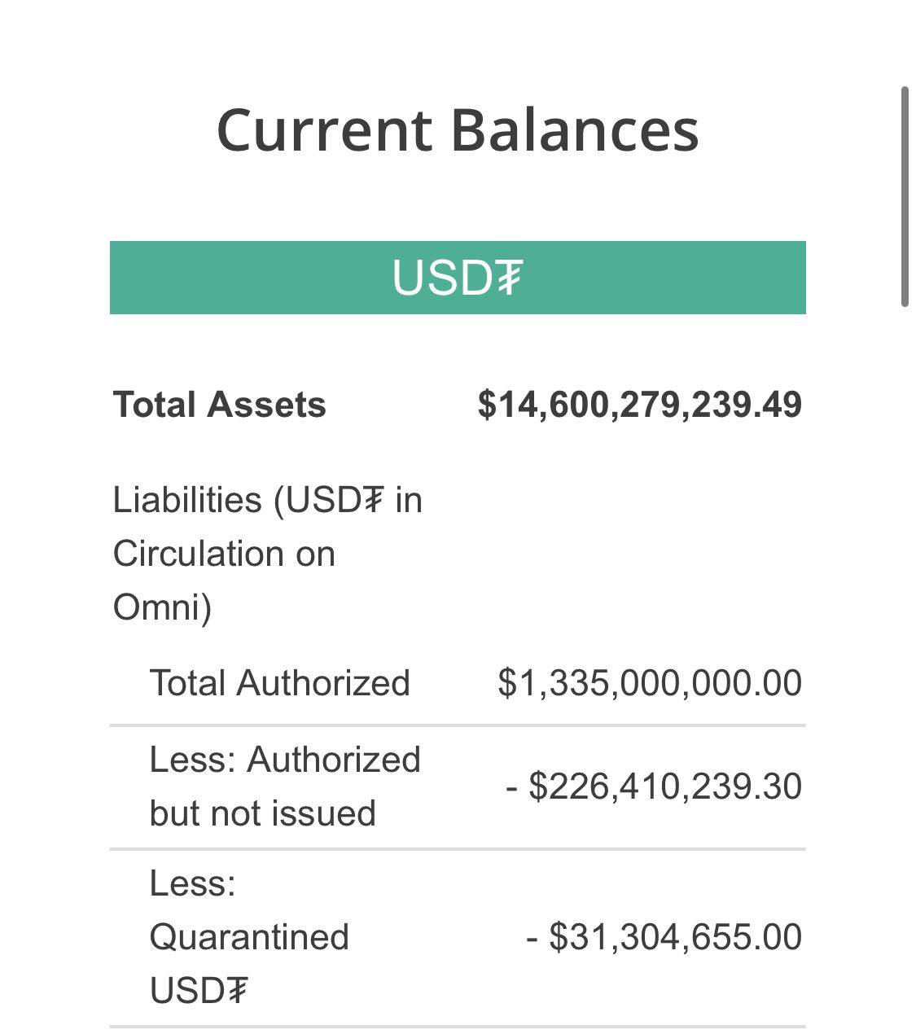Screen dimensions: 916x1034
Task: Click the Liabilities in Circulation on Omni text
Action: [268, 554]
